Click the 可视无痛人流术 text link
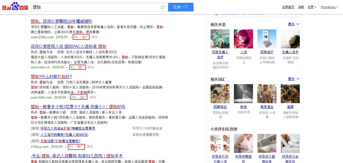The height and width of the screenshot is (163, 343). click(220, 55)
